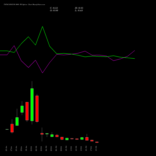The height and width of the screenshot is (156, 156).
Task: Select the 04 Feb date label
Action: tap(46, 149)
